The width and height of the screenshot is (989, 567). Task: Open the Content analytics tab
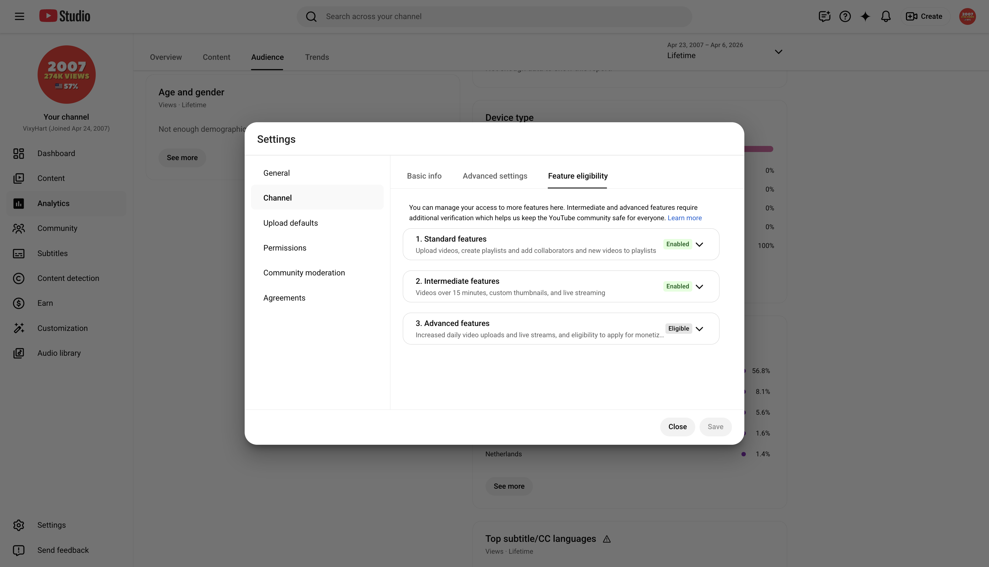[x=216, y=57]
